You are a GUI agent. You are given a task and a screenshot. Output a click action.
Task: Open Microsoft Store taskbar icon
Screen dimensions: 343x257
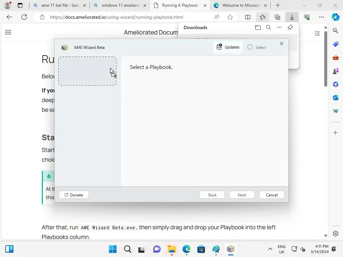(x=201, y=249)
